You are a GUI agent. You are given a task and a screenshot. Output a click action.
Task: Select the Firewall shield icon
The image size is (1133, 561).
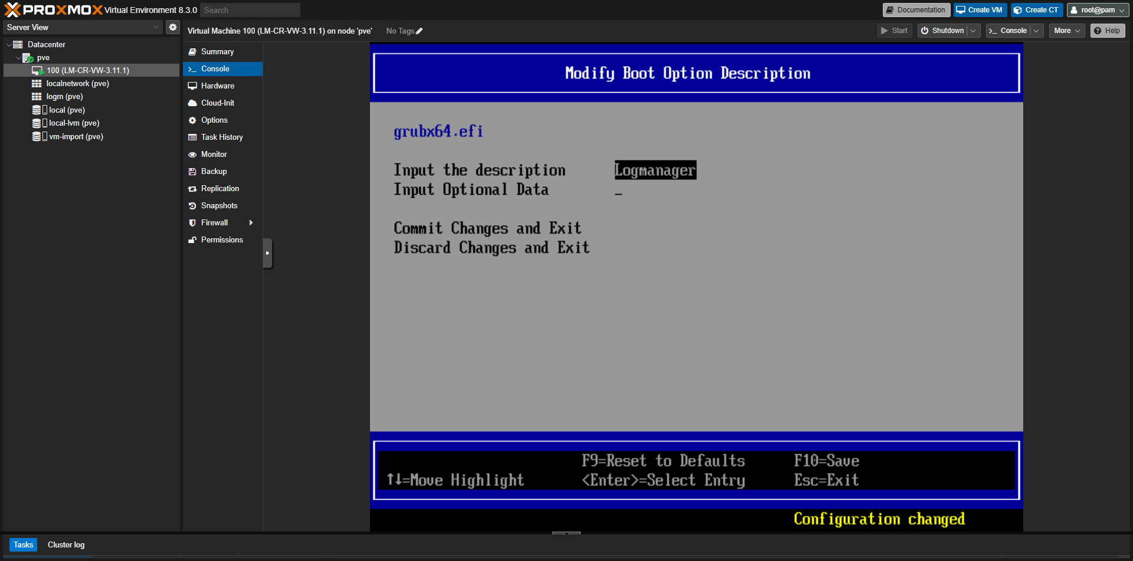[192, 222]
